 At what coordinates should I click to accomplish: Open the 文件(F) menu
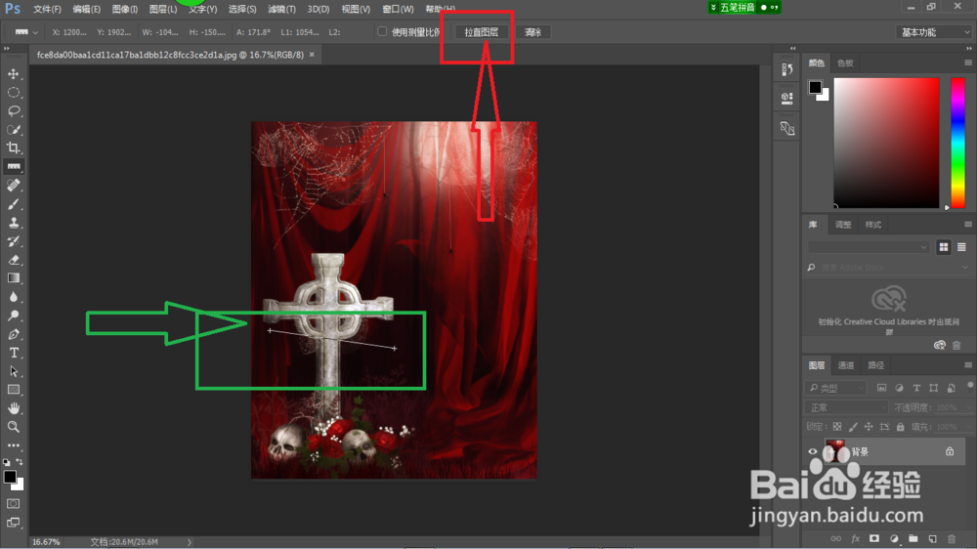(47, 9)
